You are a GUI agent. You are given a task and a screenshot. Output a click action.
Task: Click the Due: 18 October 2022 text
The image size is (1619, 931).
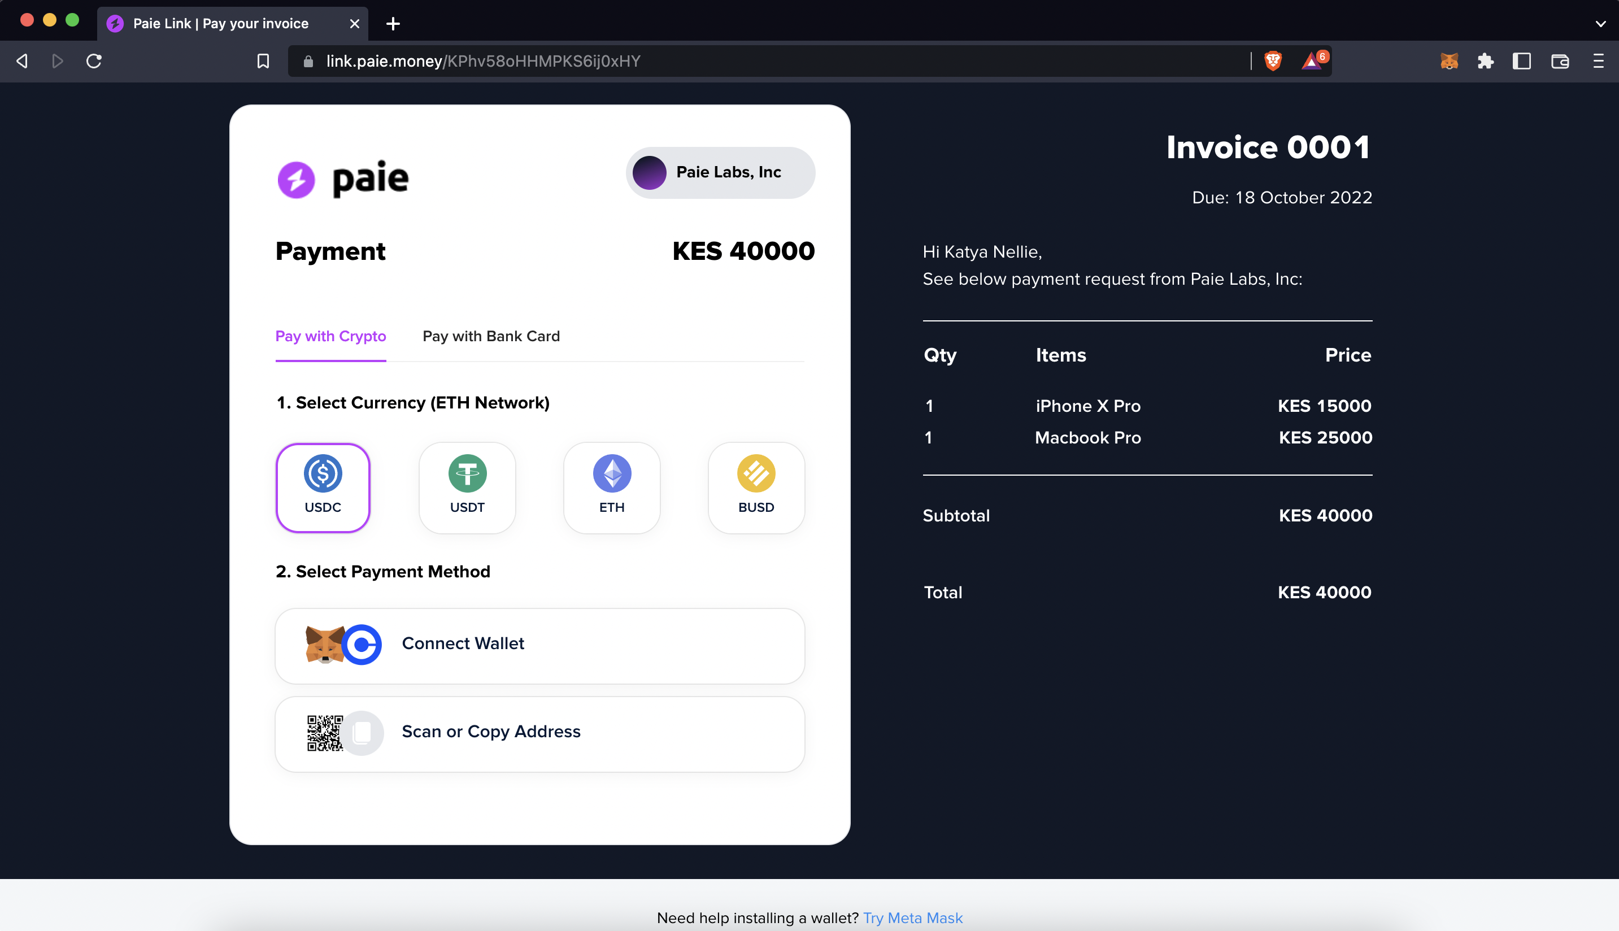coord(1282,198)
